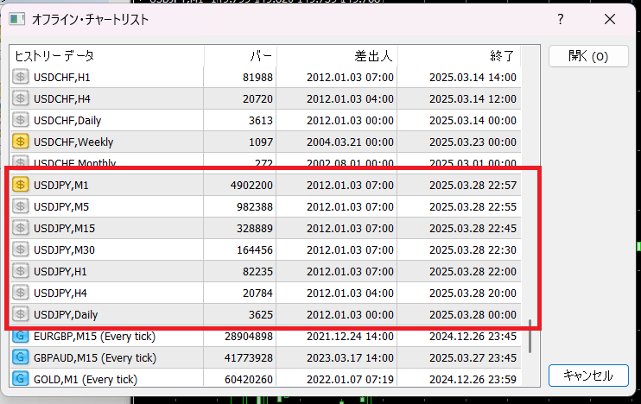Sort by バー column header
The image size is (641, 404).
click(240, 56)
